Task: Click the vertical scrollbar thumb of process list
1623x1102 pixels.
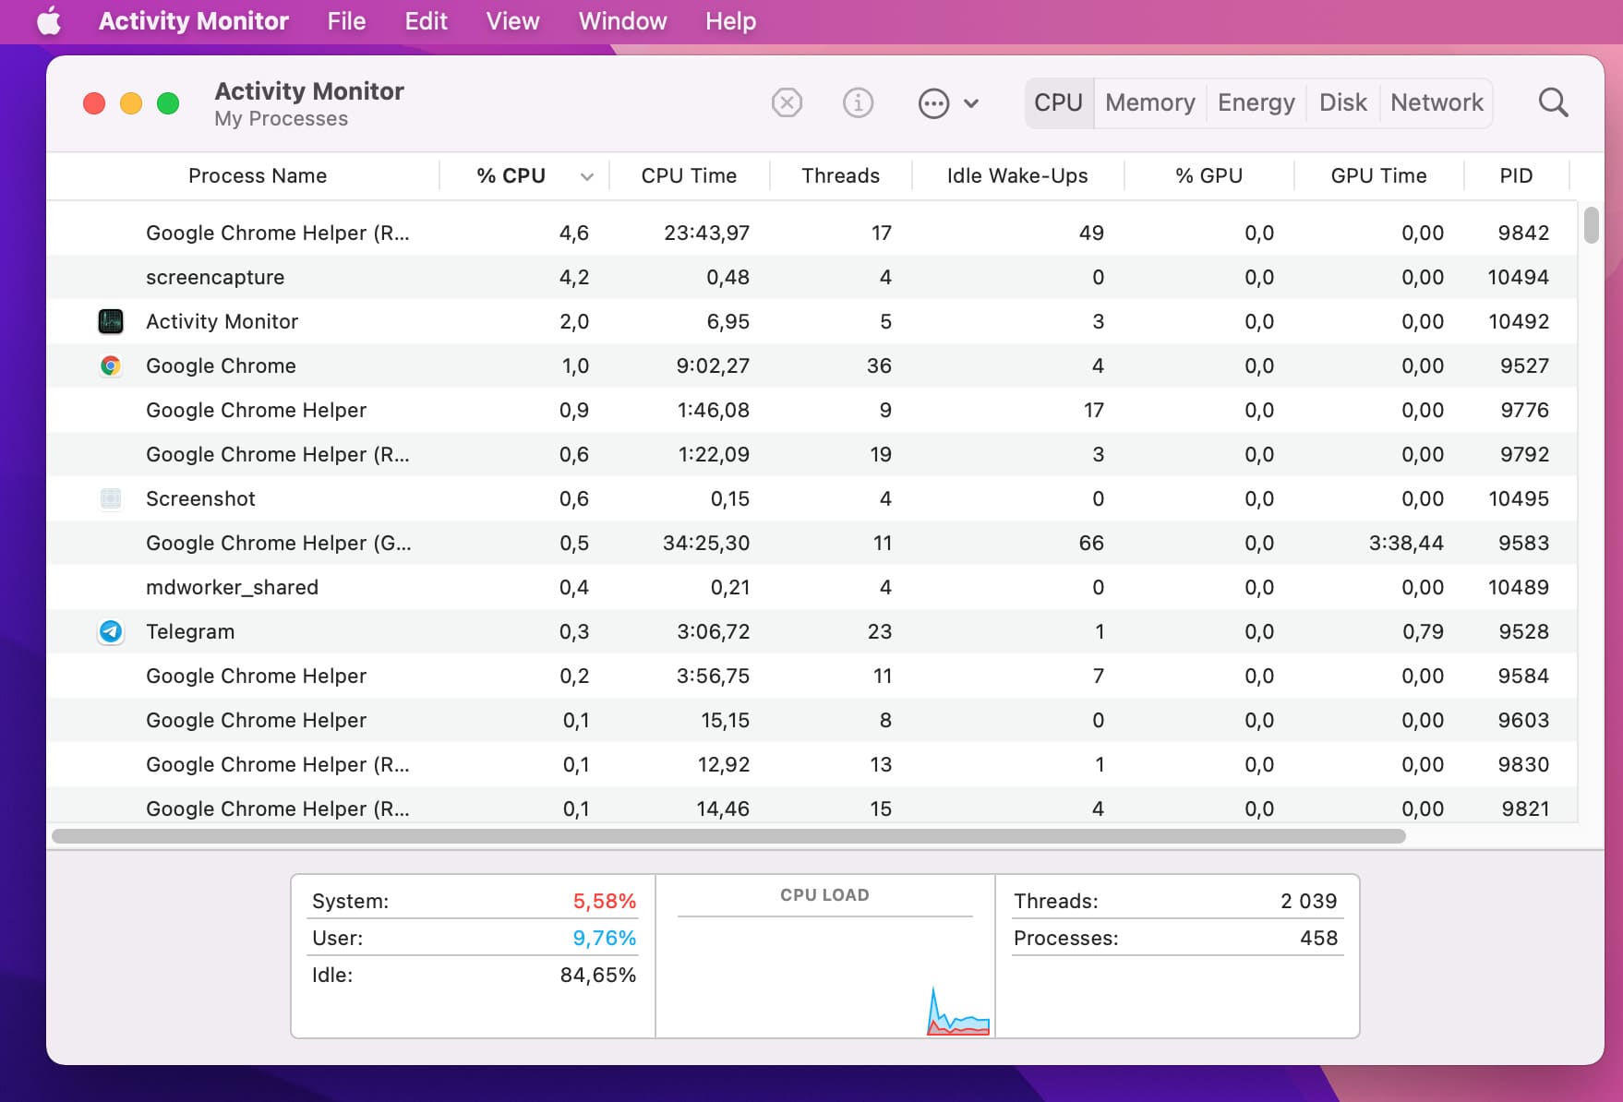Action: click(x=1591, y=225)
